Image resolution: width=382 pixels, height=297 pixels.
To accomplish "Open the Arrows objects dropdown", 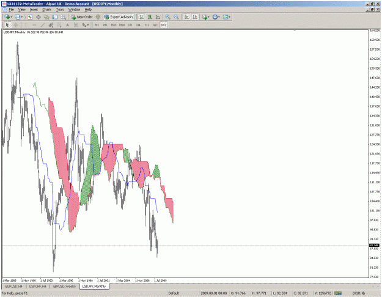I will pyautogui.click(x=86, y=25).
